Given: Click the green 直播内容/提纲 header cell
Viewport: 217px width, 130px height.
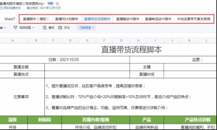Looking at the screenshot, I should [96, 120].
